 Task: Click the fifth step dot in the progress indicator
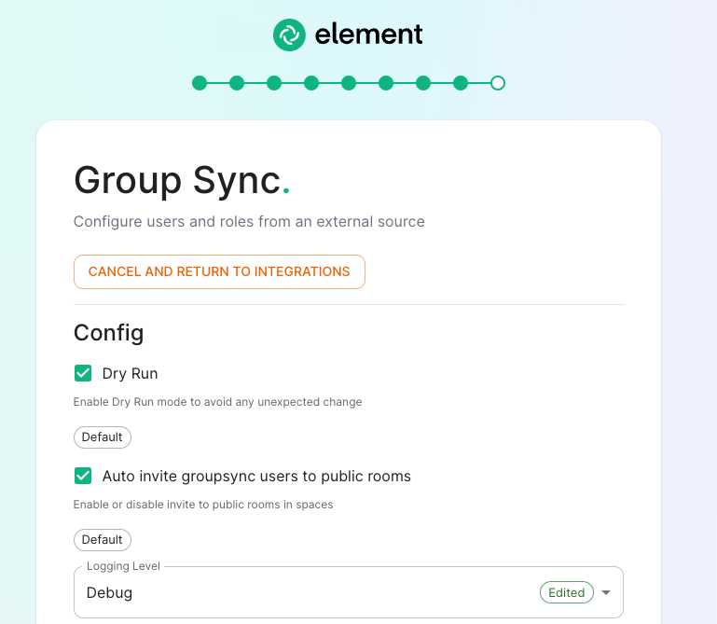349,83
